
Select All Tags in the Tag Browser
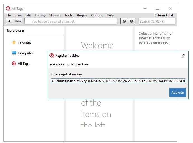point(23,64)
